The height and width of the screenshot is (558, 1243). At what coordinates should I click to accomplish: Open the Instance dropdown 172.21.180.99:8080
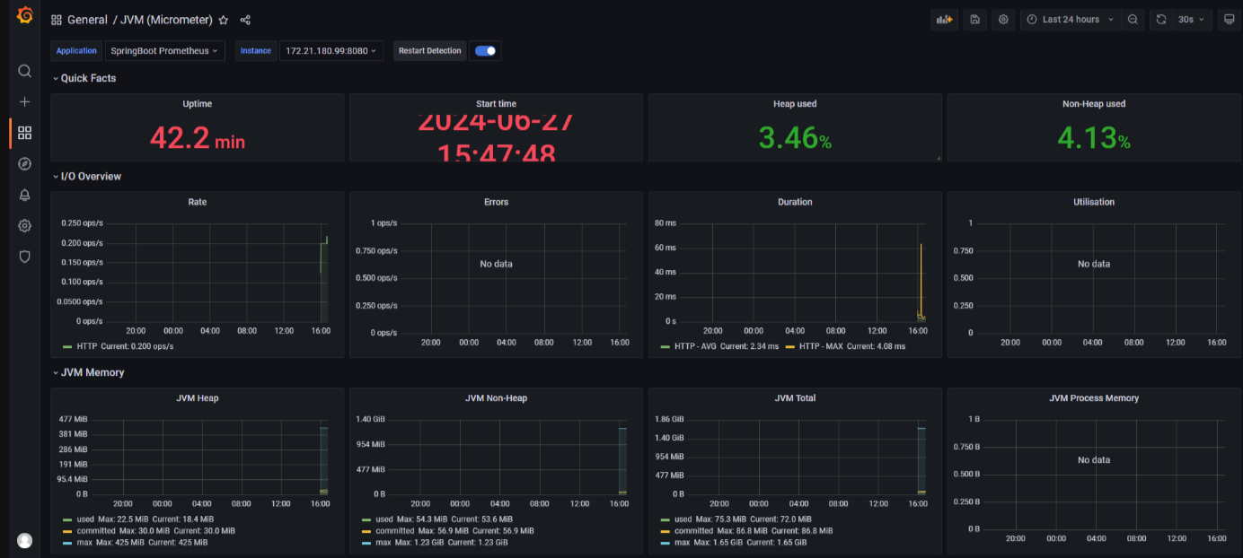tap(331, 51)
